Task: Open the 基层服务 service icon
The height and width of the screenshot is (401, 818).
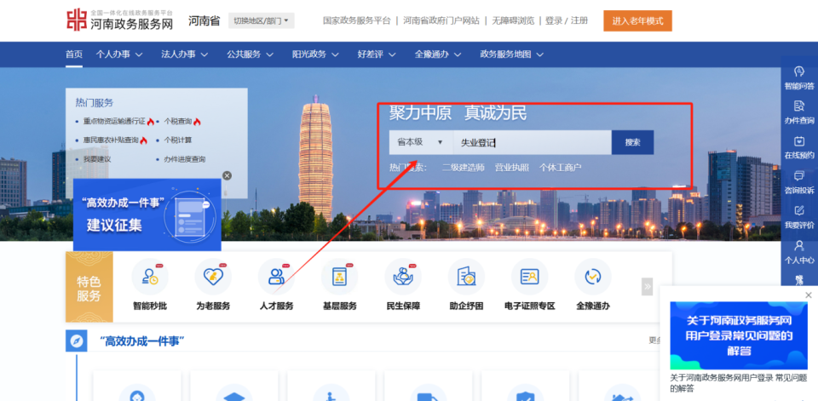Action: tap(340, 277)
